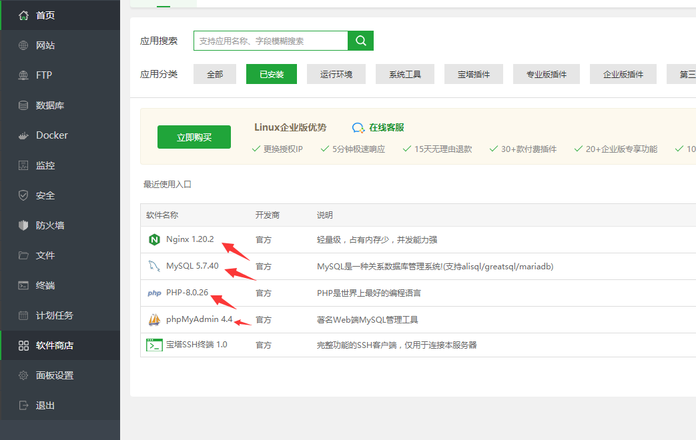
Task: Click the 宝塔SSH终端 terminal icon
Action: (154, 345)
